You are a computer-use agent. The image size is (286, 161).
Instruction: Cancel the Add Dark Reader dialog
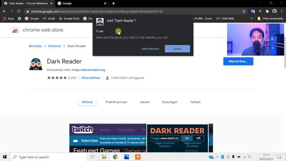tap(177, 49)
